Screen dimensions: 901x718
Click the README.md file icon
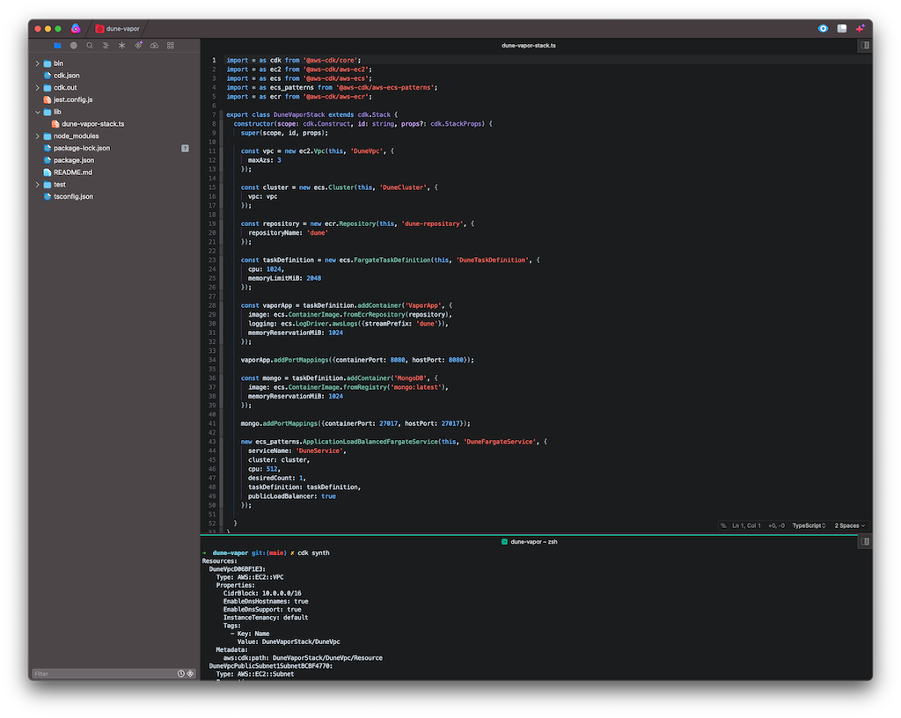coord(48,172)
